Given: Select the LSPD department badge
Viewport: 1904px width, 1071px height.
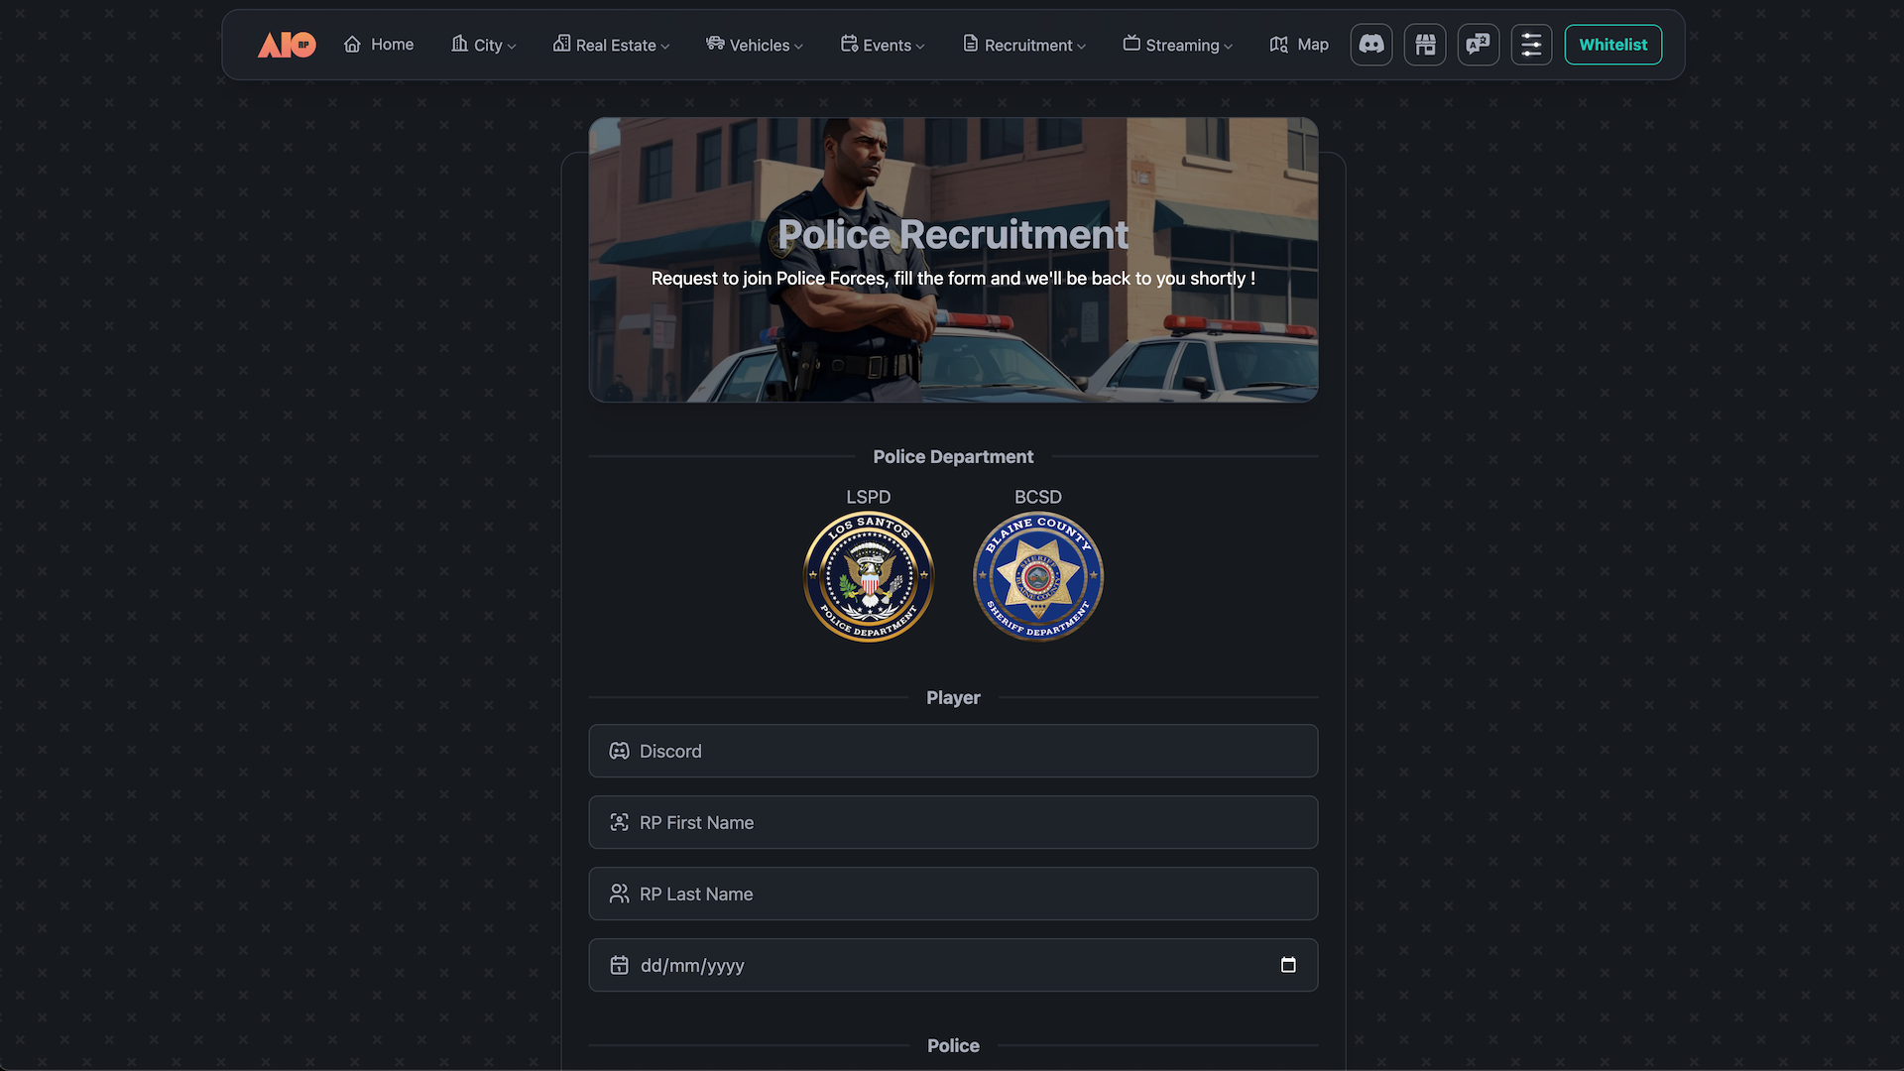Looking at the screenshot, I should [869, 576].
